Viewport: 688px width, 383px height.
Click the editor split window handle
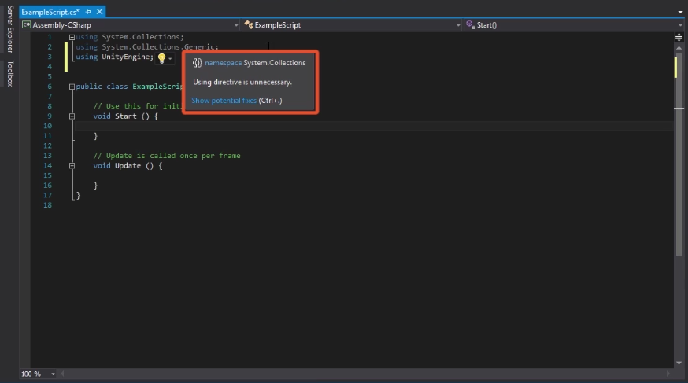679,37
